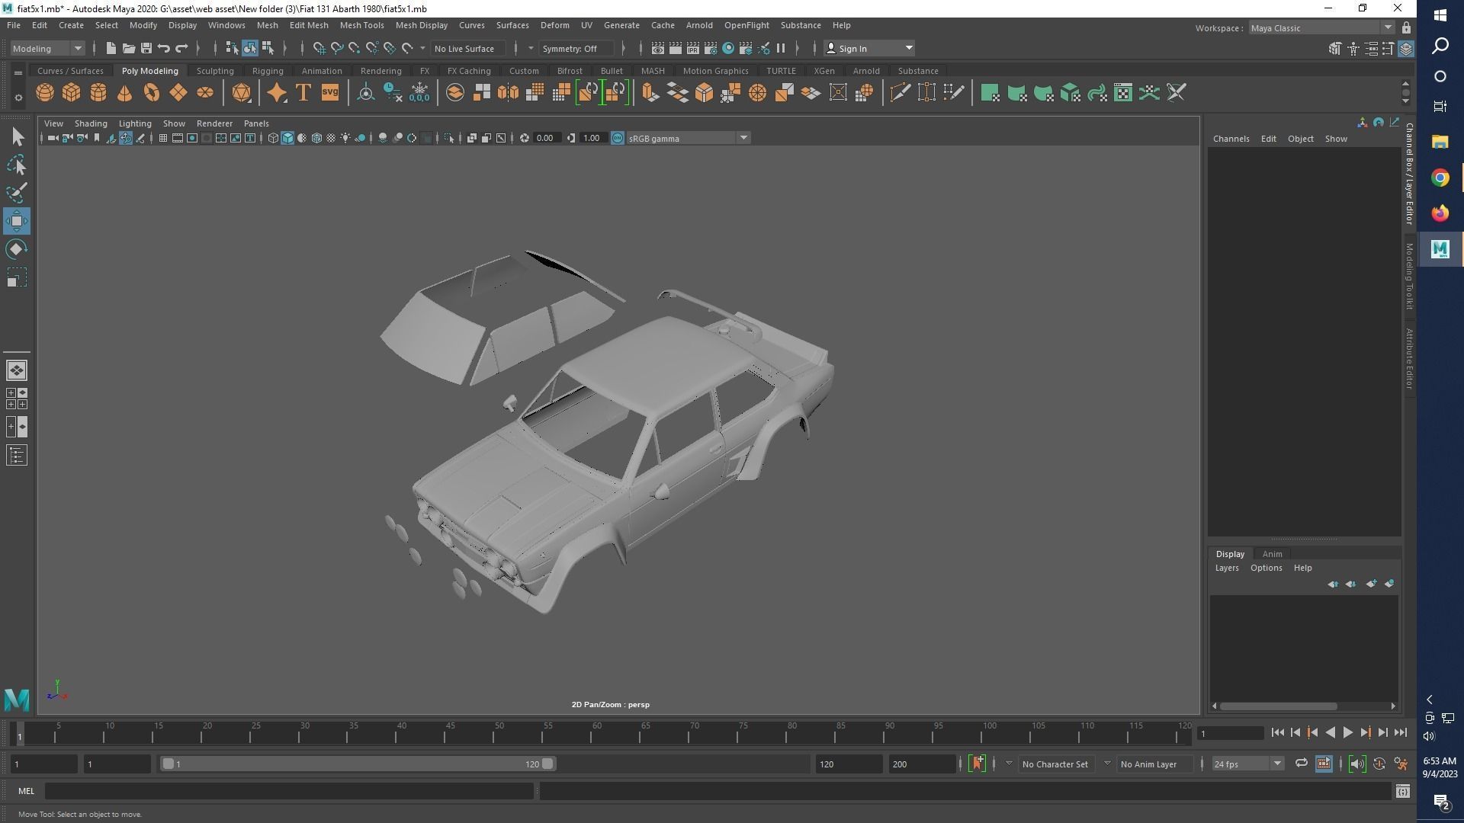Screen dimensions: 1464x823
Task: Click the Mirror geometry shelf icon
Action: click(508, 93)
